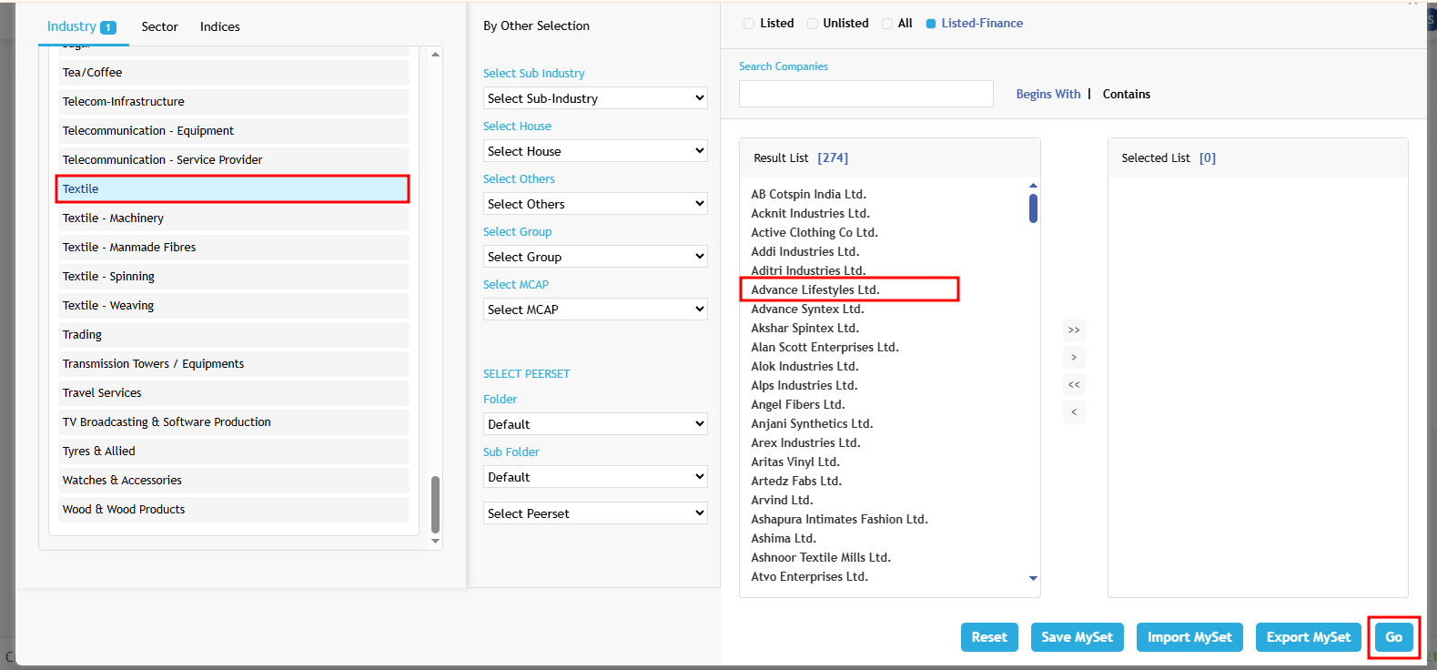This screenshot has width=1437, height=670.
Task: Open the Indices tab
Action: click(220, 26)
